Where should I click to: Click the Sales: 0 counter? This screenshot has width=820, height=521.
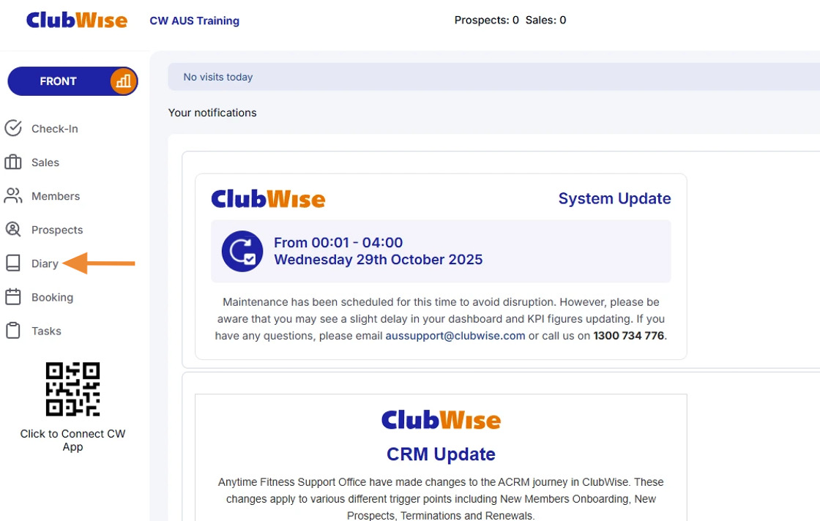tap(545, 20)
